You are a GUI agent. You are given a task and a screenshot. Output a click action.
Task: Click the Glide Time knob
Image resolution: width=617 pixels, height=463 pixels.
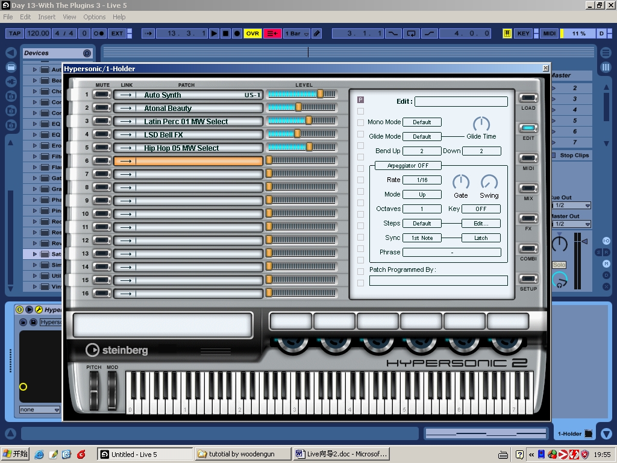tap(481, 124)
